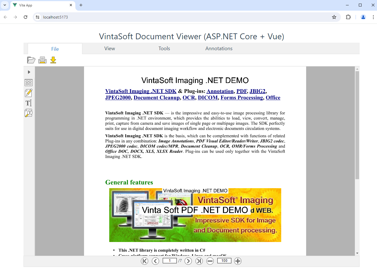Viewport: 377px width, 272px height.
Task: Follow the VintaSoft Imaging .NET SDK link
Action: click(141, 91)
